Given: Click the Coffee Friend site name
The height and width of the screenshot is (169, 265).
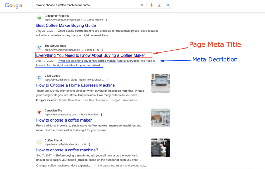Looking at the screenshot, I should pos(53,140).
